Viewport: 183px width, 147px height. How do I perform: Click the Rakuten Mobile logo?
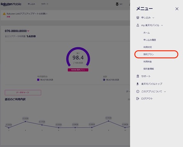pyautogui.click(x=11, y=4)
